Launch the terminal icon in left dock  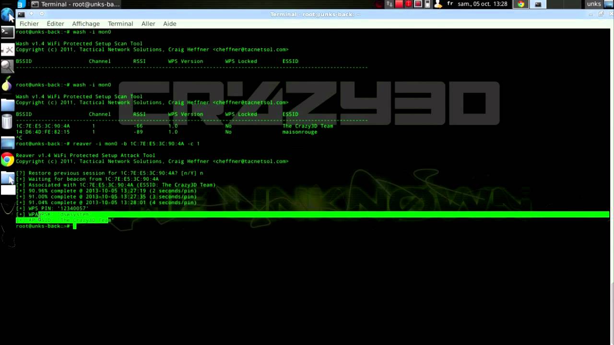click(7, 32)
